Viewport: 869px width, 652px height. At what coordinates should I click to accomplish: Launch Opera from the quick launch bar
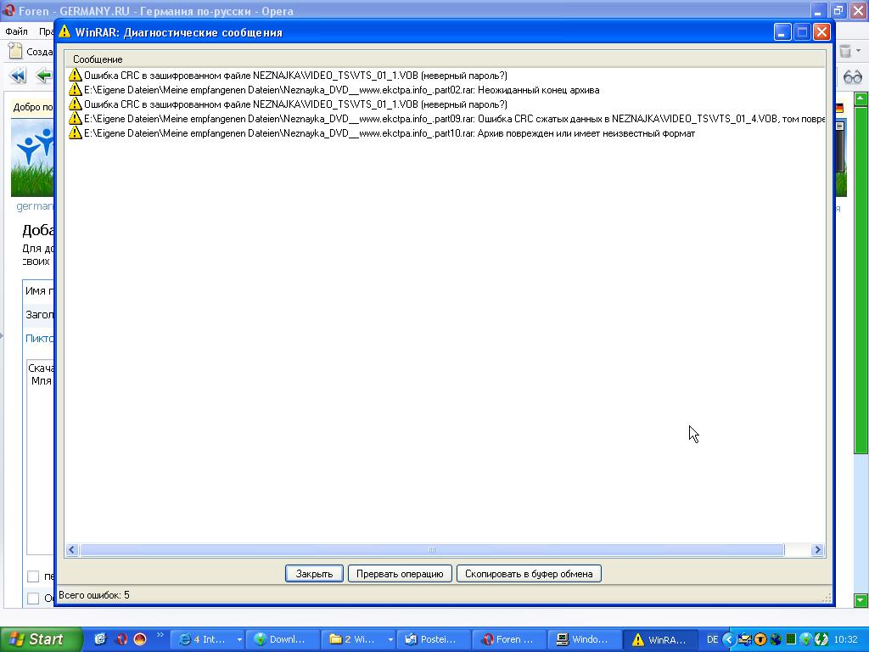tap(121, 639)
